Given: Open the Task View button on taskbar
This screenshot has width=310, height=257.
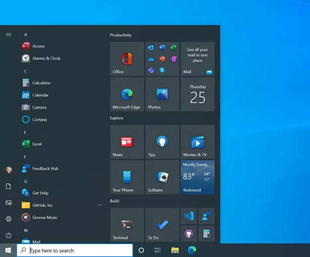Looking at the screenshot, I should pos(158,250).
